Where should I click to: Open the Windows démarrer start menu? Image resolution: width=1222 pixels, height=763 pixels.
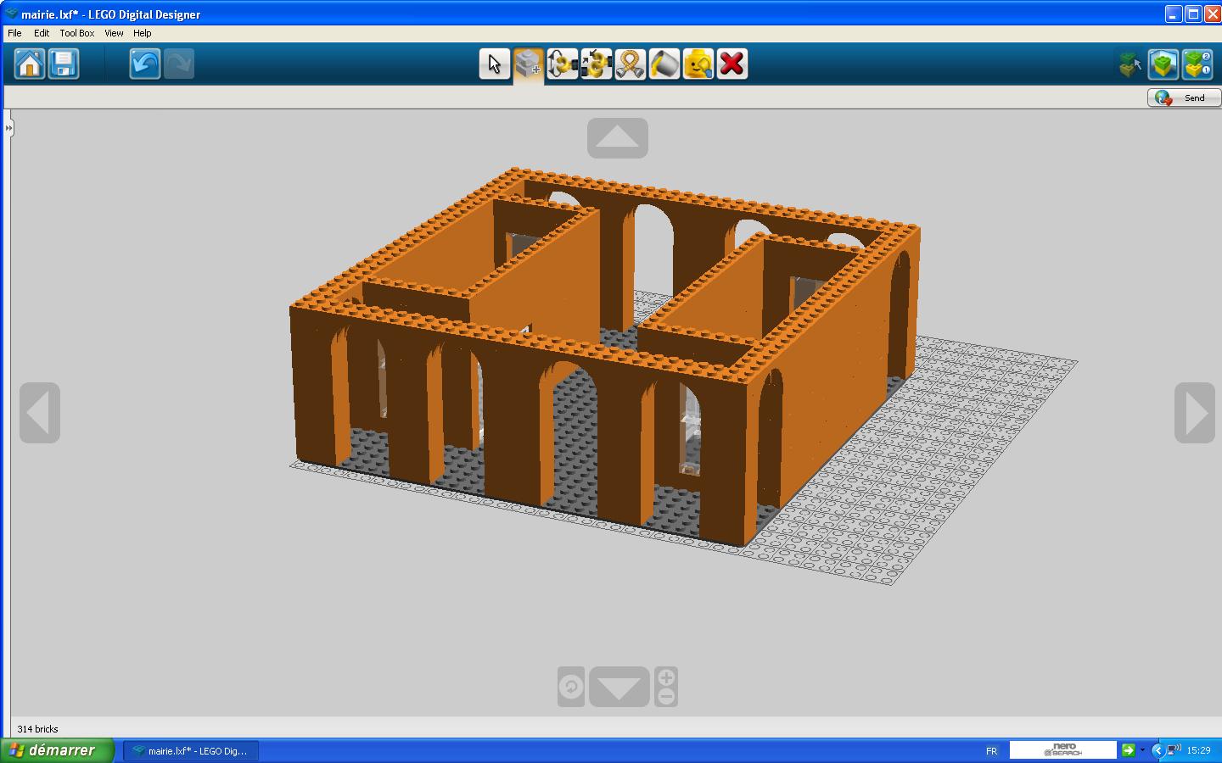coord(57,750)
